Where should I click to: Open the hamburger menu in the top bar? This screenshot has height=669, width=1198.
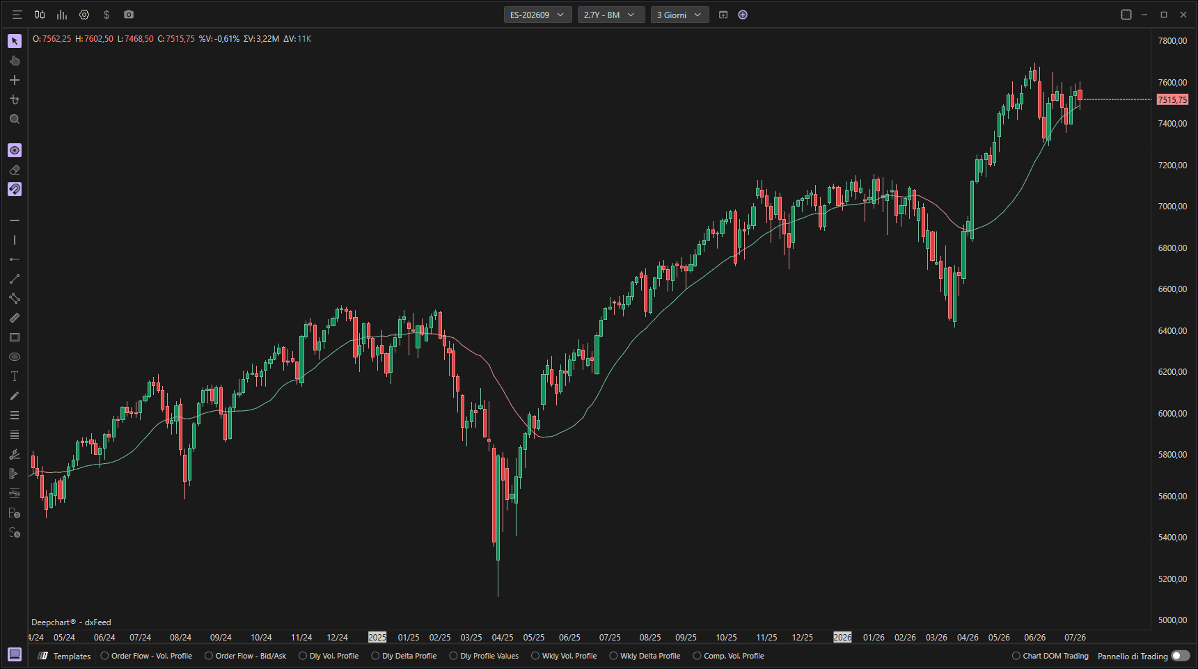tap(17, 15)
